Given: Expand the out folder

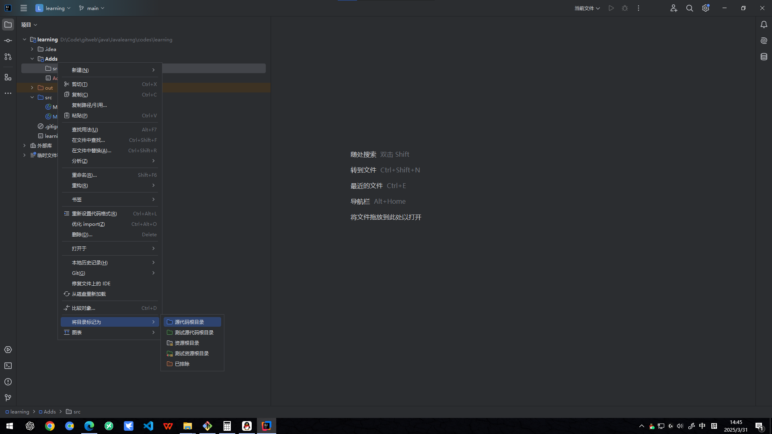Looking at the screenshot, I should click(32, 88).
